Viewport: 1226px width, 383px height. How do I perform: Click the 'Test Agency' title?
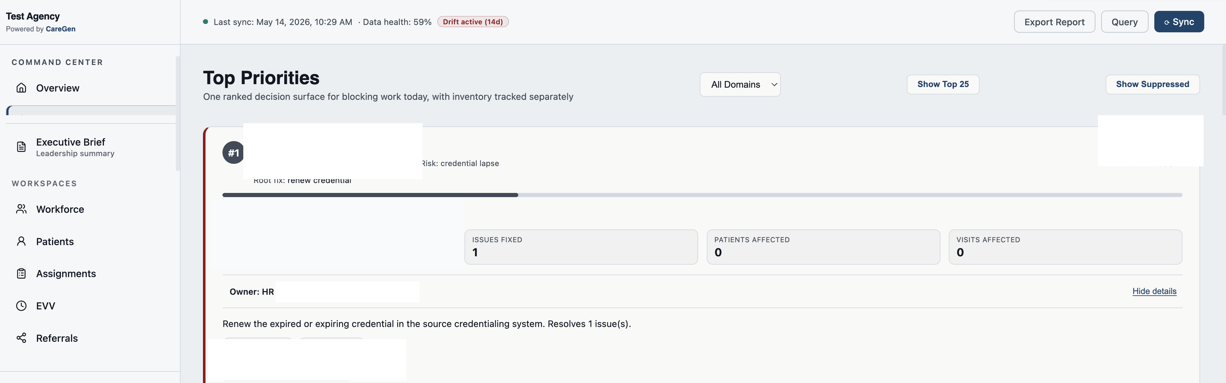[33, 16]
